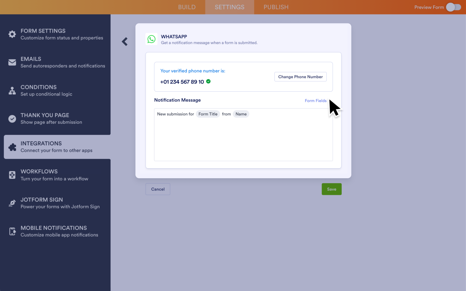The image size is (466, 291).
Task: Click the Thank You Page checkmark icon
Action: point(12,119)
